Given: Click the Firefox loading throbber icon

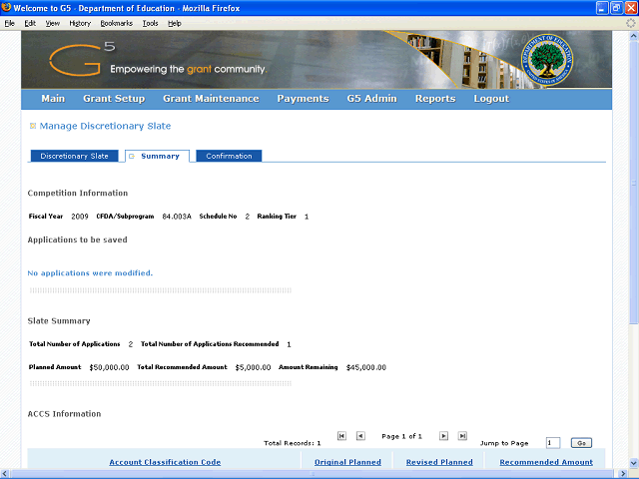Looking at the screenshot, I should (630, 23).
